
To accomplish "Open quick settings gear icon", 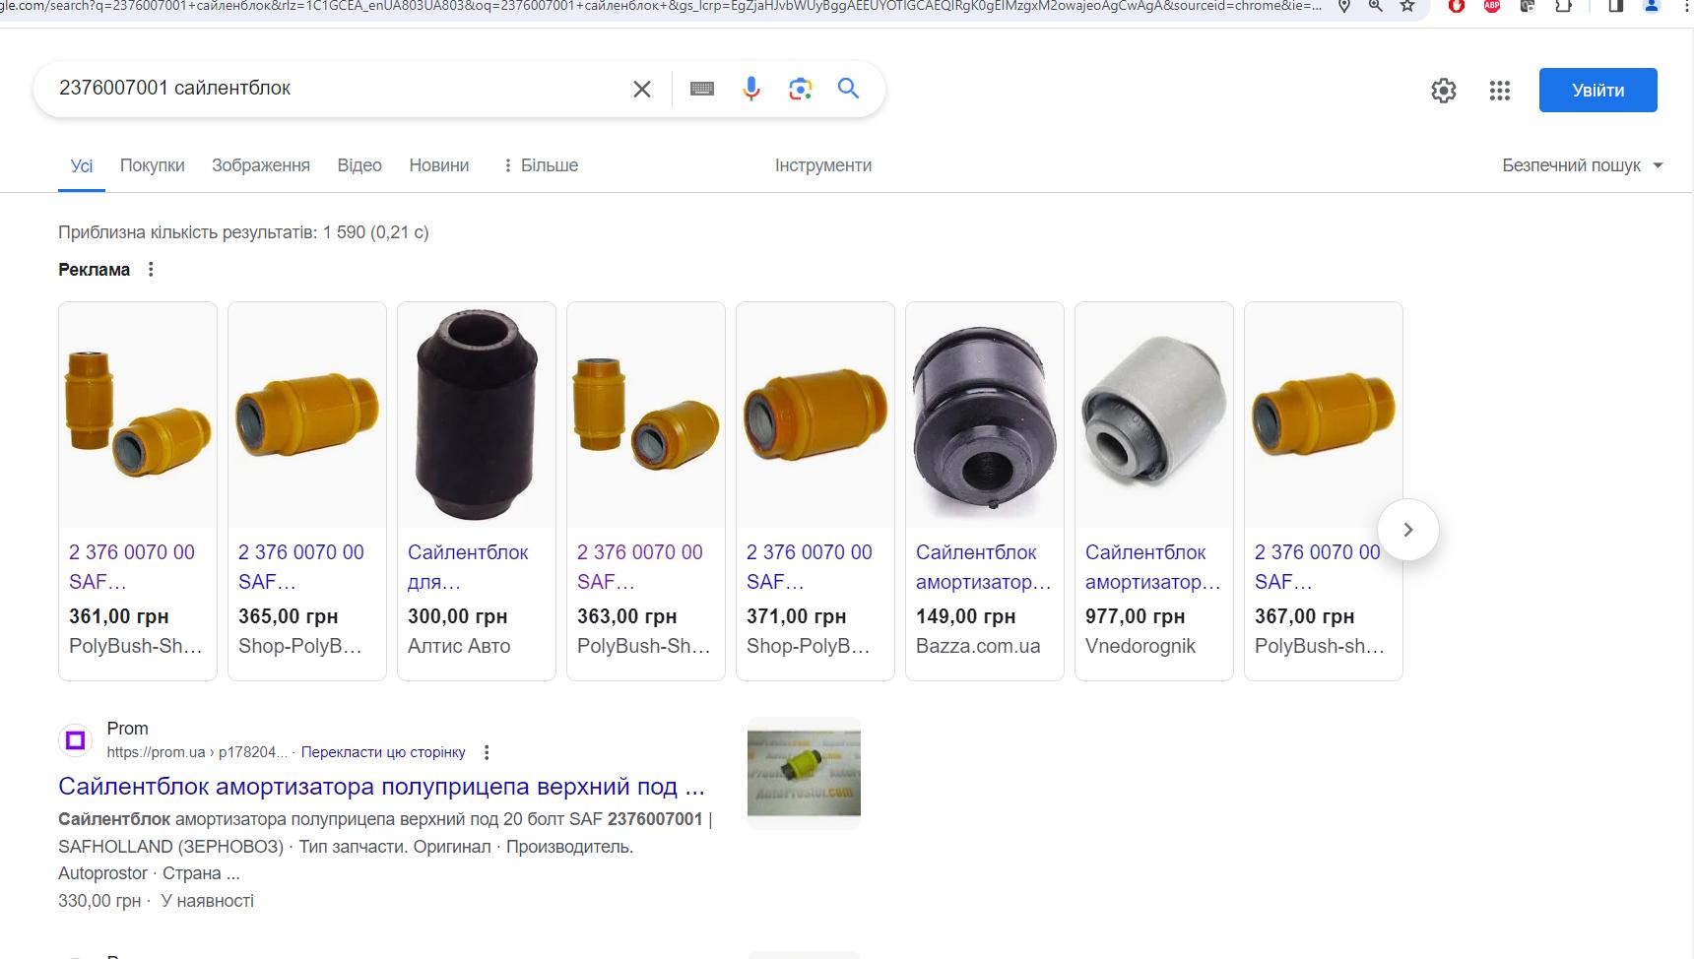I will click(x=1444, y=91).
